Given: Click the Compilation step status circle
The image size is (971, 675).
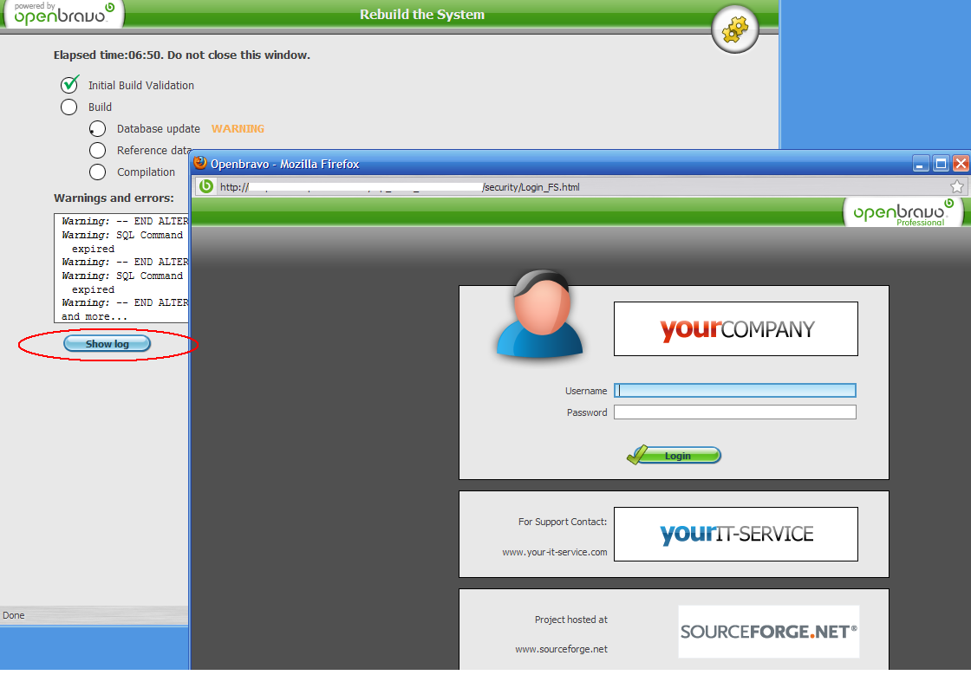Looking at the screenshot, I should click(97, 172).
